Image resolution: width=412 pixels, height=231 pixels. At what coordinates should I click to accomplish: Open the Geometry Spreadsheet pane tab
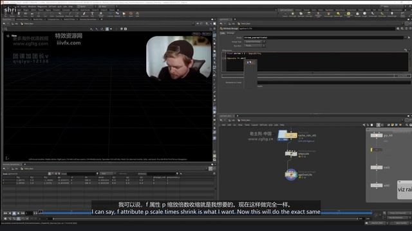11,164
